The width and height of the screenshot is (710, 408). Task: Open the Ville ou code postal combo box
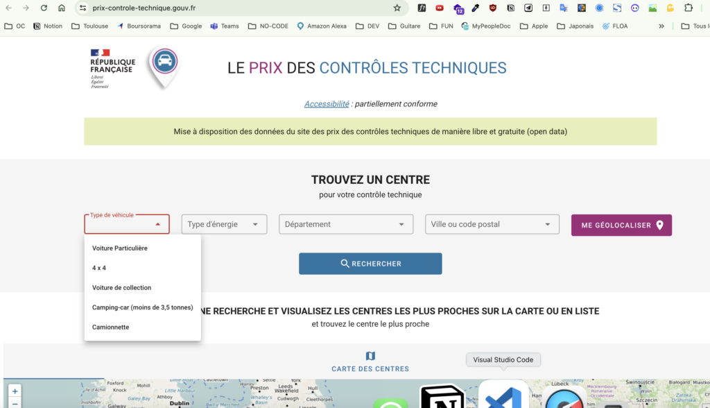492,224
